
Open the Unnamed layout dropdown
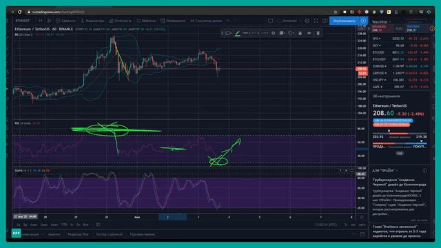[x=289, y=21]
